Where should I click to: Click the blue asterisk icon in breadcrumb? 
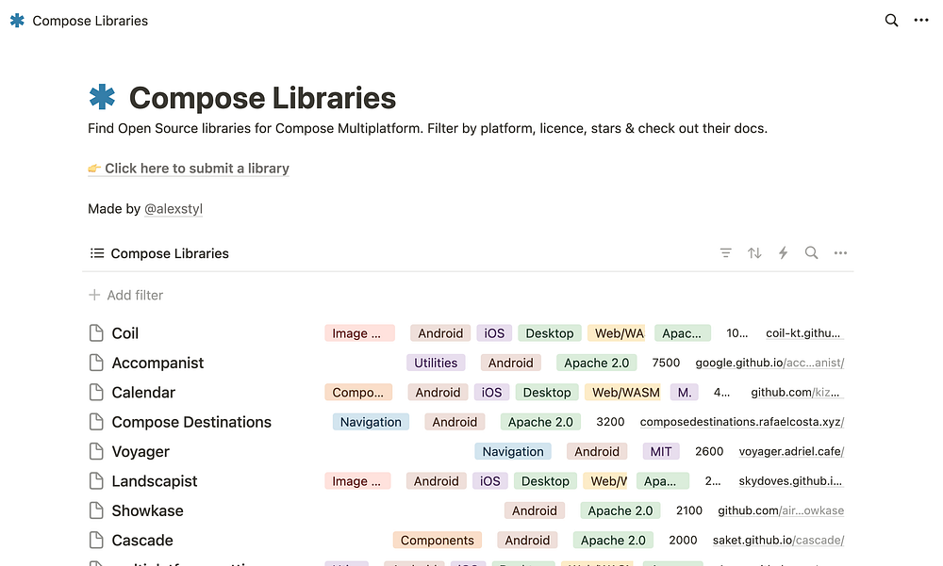17,21
